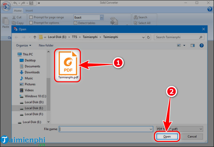Open the view options dropdown arrow

point(184,45)
